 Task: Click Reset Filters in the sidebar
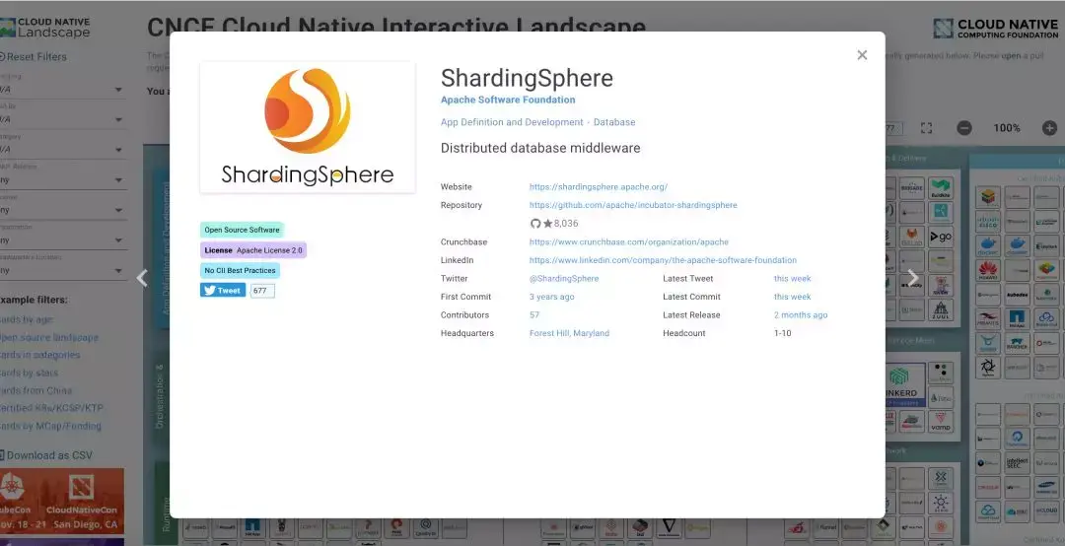(34, 57)
